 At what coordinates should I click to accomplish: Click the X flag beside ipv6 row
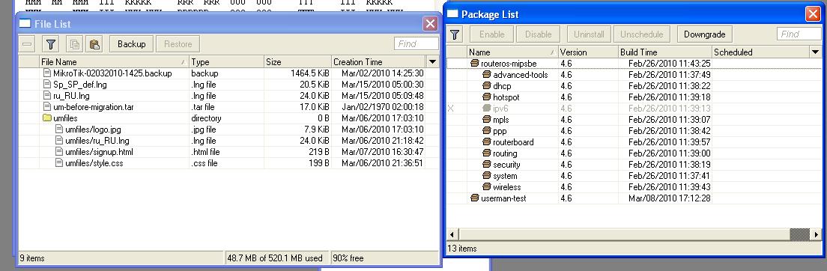pos(450,108)
